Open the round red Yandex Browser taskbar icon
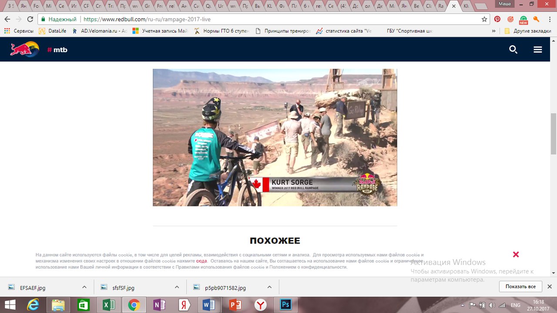 pos(260,305)
